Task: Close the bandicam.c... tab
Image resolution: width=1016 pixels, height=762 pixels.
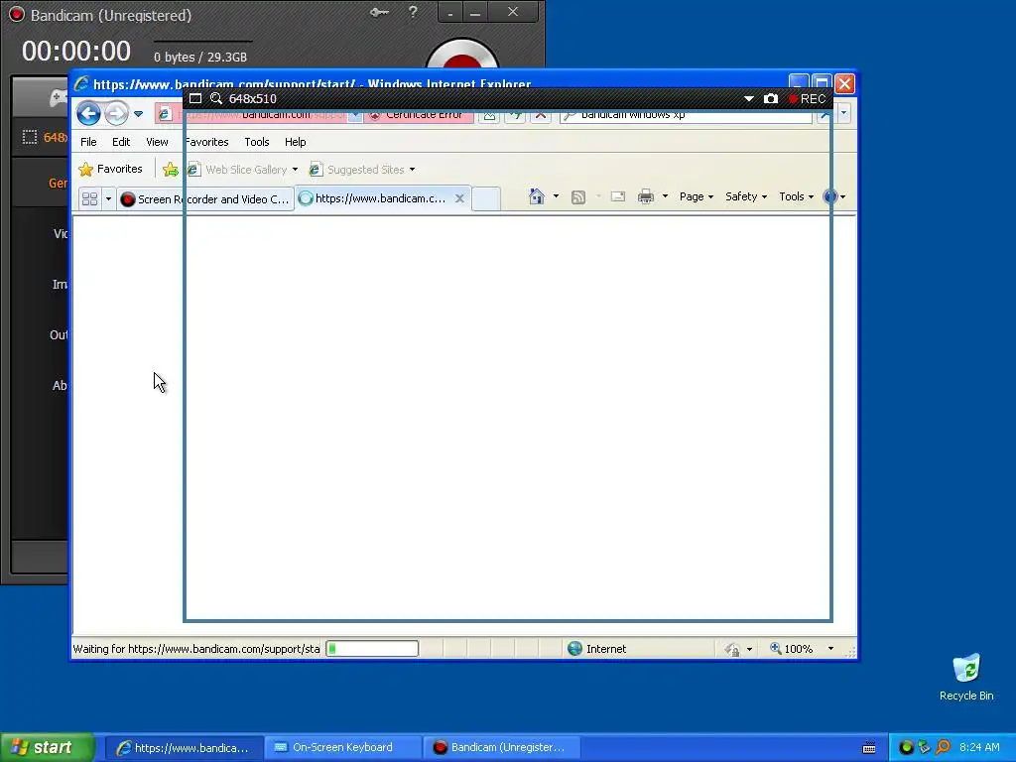Action: (459, 198)
